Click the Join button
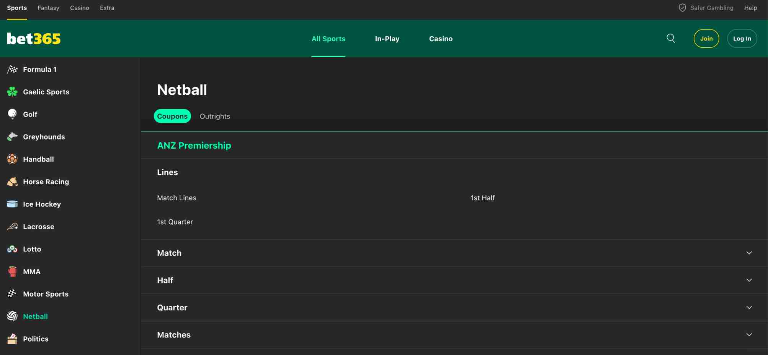Screen dimensions: 768x355 click(706, 39)
